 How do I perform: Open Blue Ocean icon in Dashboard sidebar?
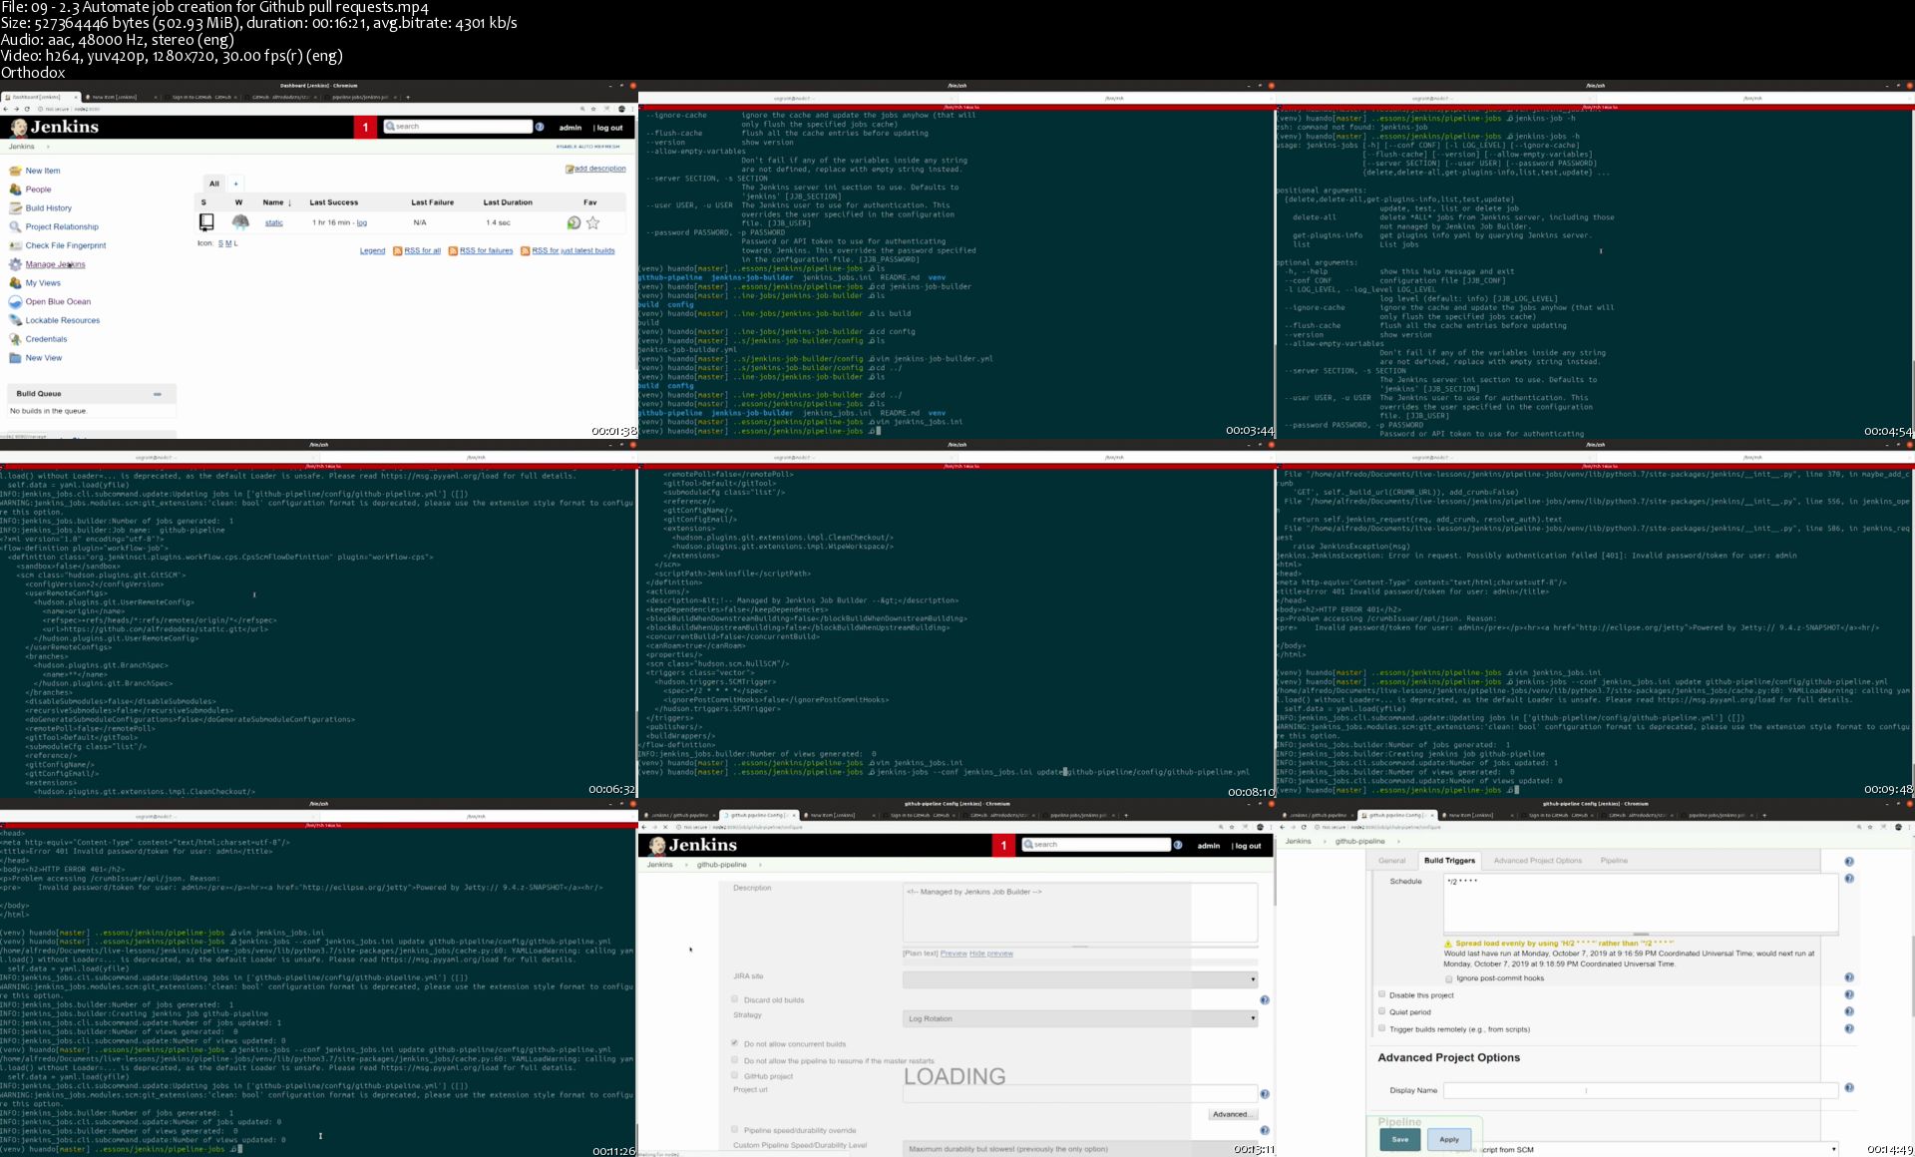(x=15, y=301)
